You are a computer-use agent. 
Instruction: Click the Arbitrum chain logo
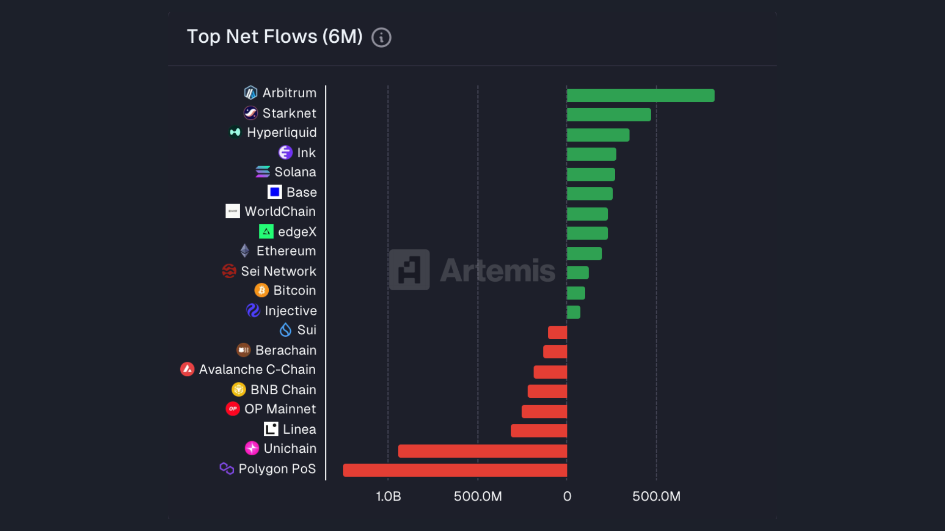[x=251, y=92]
